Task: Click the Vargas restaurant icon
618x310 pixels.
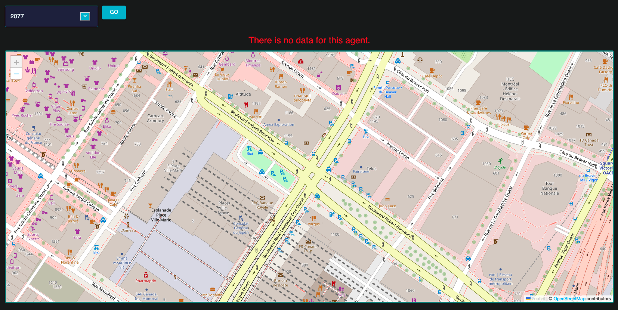Action: [314, 218]
